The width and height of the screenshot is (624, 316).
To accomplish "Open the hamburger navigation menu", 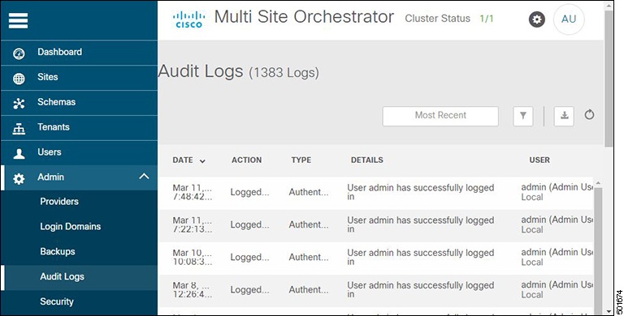I will pos(19,20).
